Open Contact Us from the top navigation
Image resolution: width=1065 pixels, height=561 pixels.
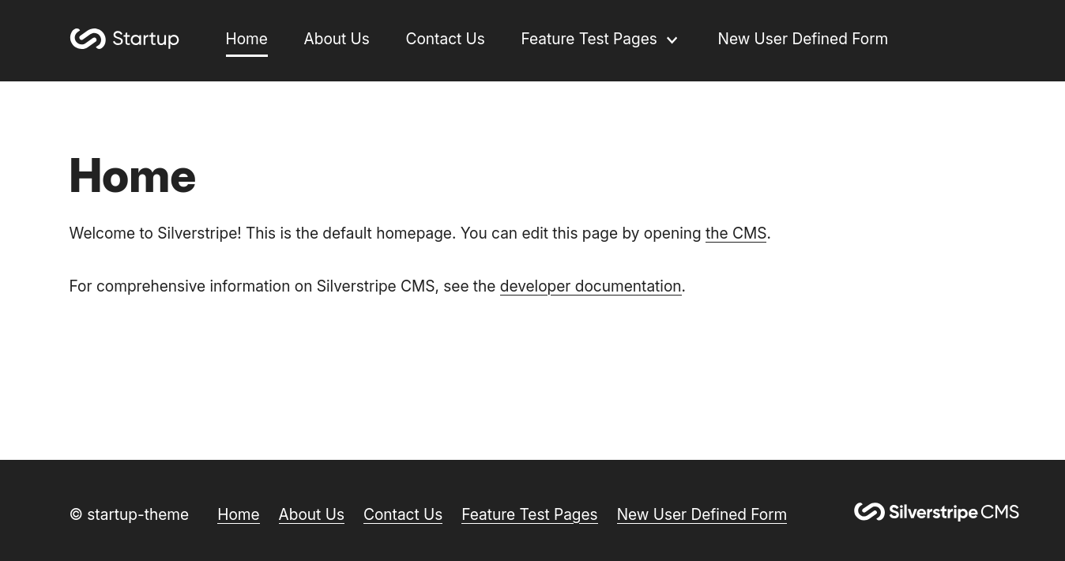pyautogui.click(x=445, y=39)
